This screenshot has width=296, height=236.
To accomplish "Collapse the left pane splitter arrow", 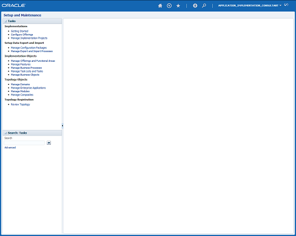I will 62,125.
